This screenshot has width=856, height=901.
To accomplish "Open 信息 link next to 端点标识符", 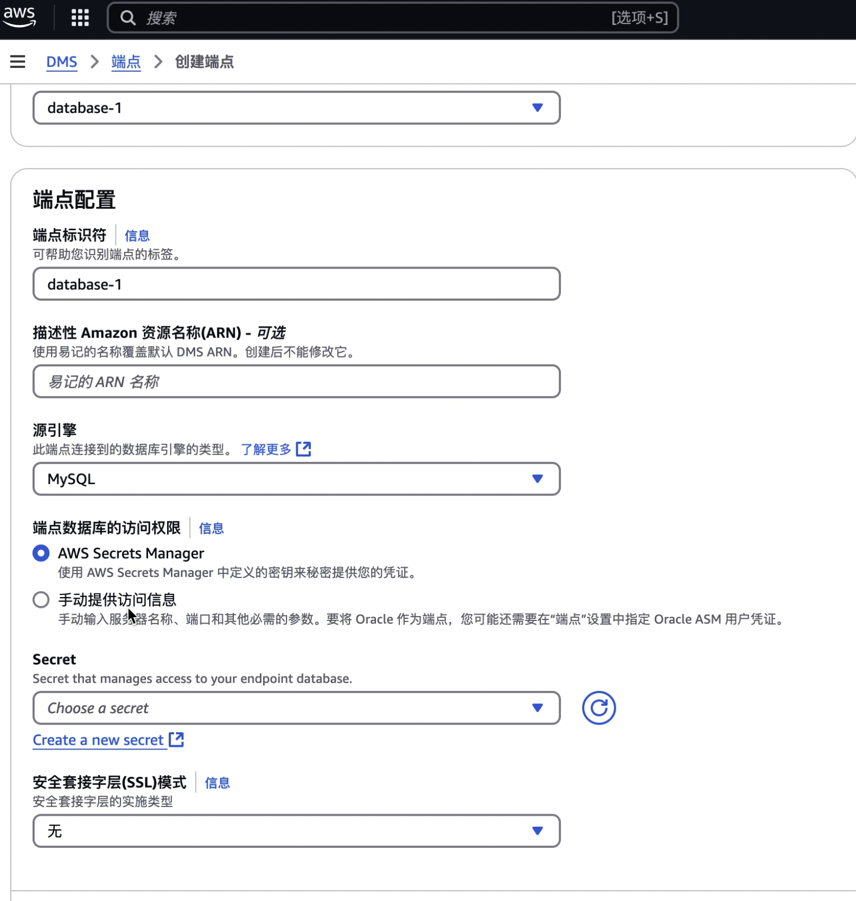I will pos(137,236).
